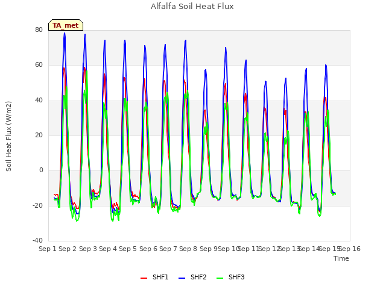Click the -20 y-axis tick label

pos(37,205)
